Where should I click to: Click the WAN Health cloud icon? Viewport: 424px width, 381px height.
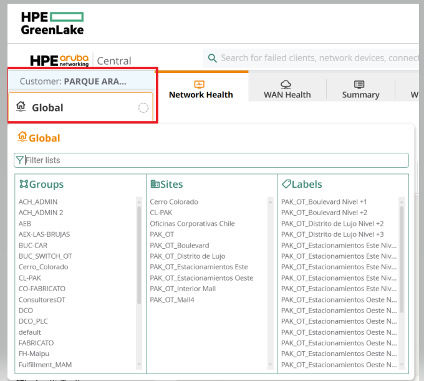[x=286, y=84]
